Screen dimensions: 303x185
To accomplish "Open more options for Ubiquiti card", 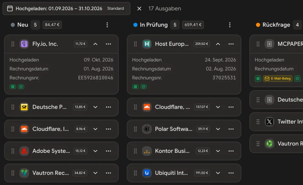I will pyautogui.click(x=231, y=173).
